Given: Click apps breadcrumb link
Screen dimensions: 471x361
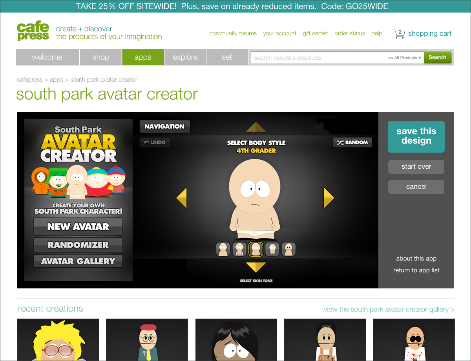Looking at the screenshot, I should tap(57, 80).
